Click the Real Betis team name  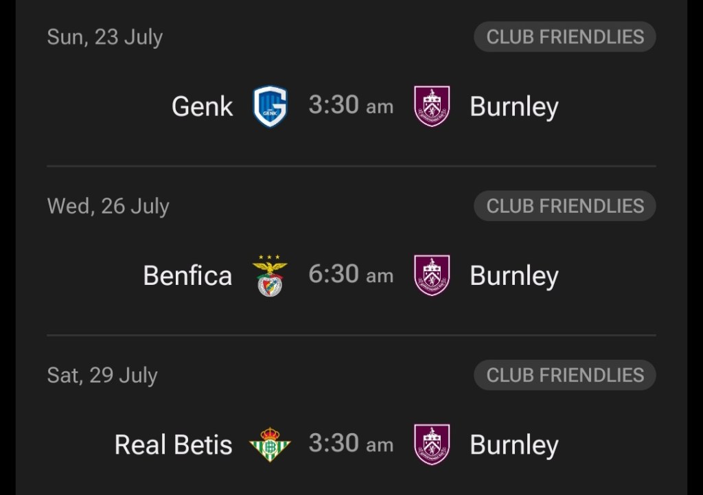(x=173, y=444)
